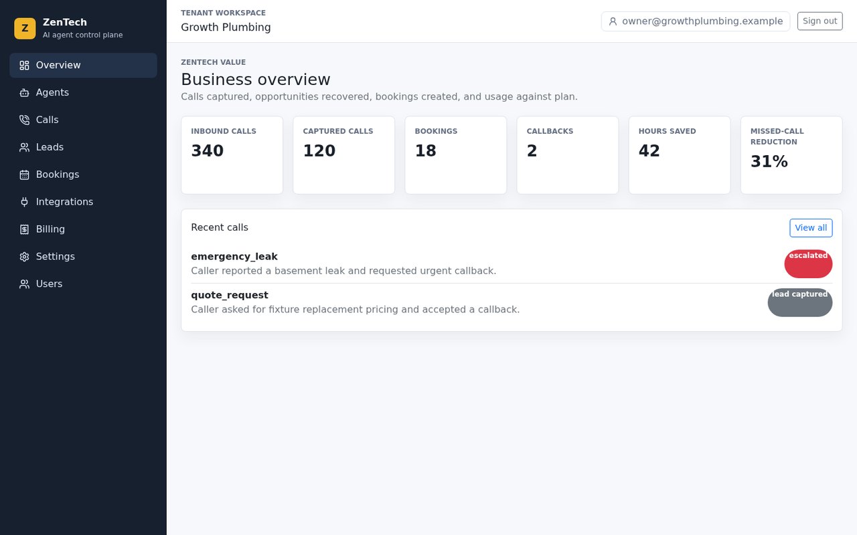857x535 pixels.
Task: Go to the Agents page
Action: click(83, 93)
